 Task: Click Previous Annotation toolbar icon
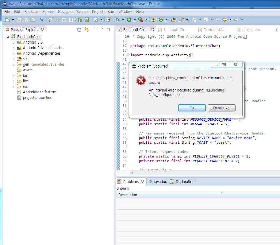pyautogui.click(x=206, y=20)
